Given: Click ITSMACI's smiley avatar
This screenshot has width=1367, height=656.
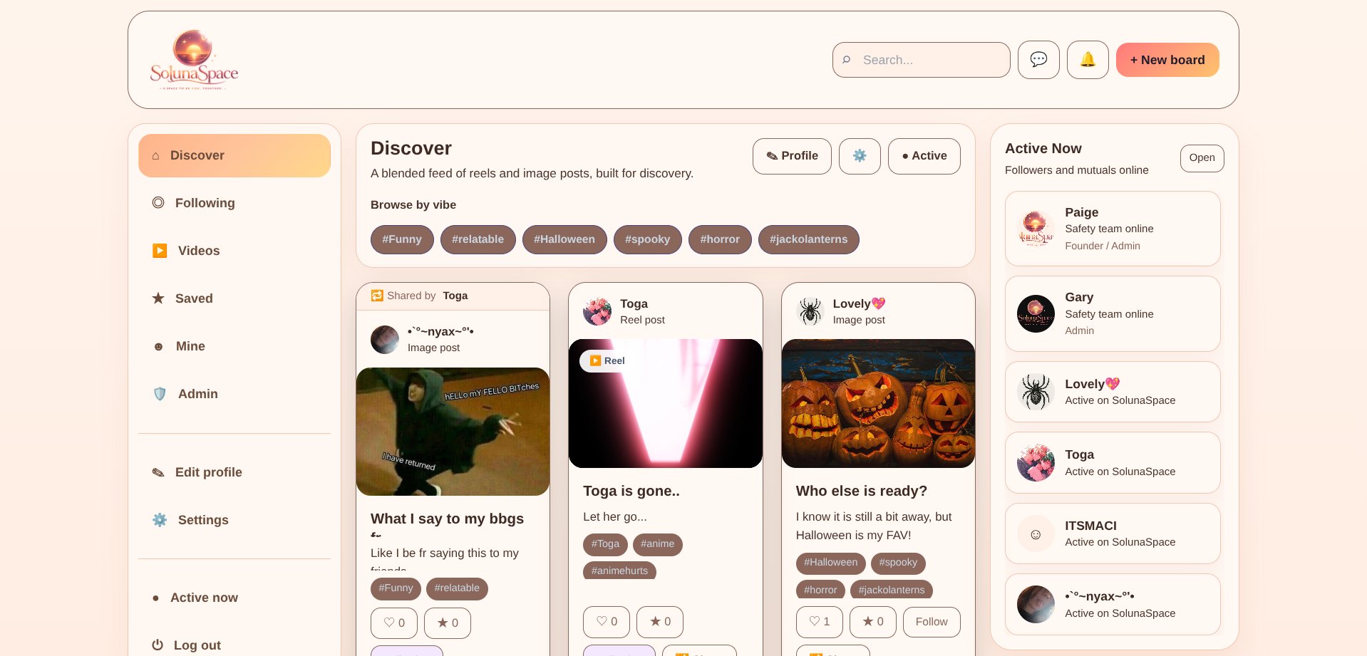Looking at the screenshot, I should 1036,533.
